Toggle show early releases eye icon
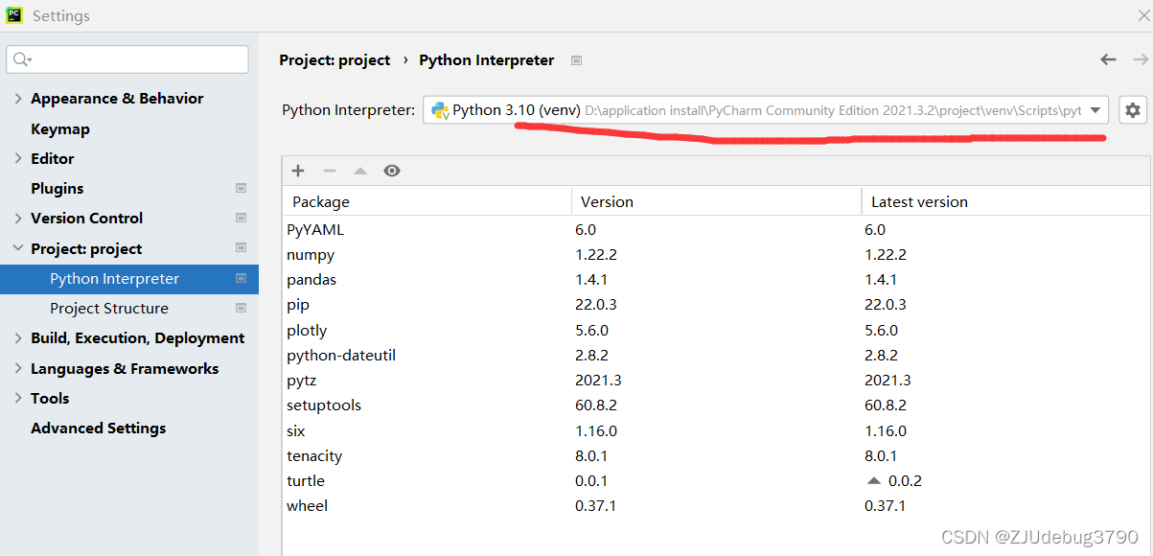 coord(391,171)
